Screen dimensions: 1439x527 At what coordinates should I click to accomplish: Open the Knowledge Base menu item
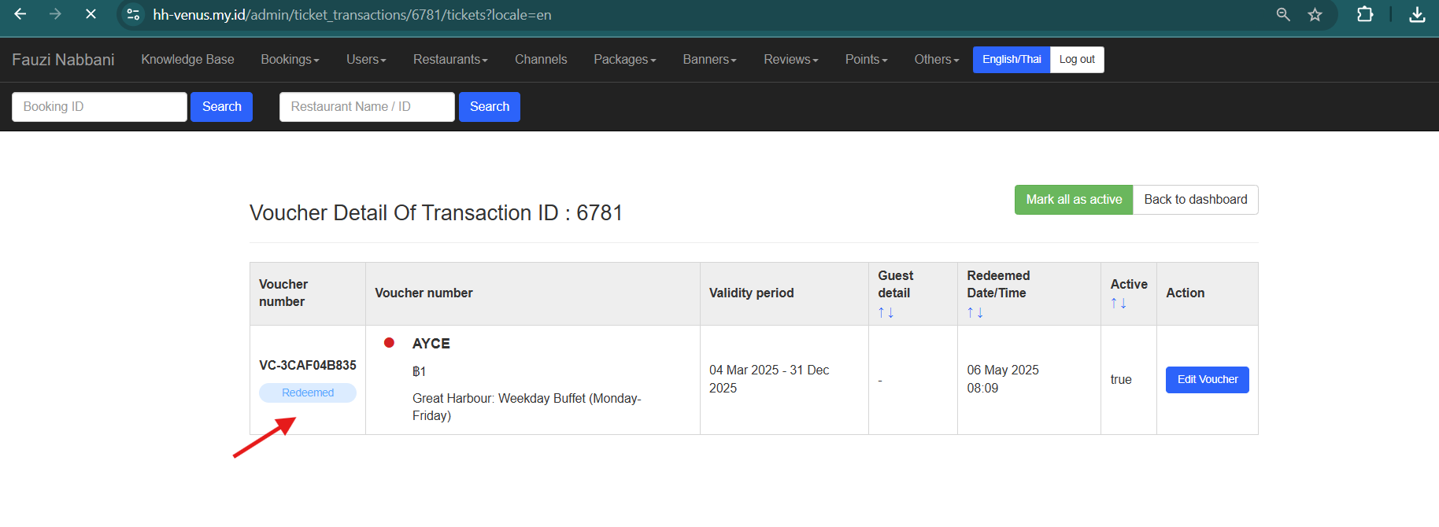coord(187,60)
